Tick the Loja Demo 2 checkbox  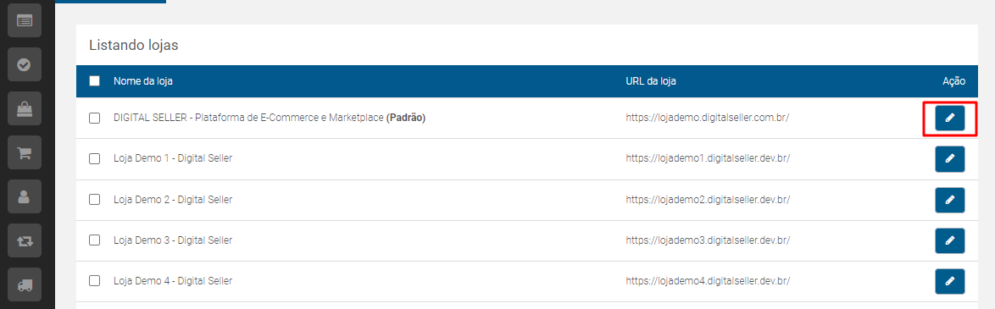click(x=95, y=199)
